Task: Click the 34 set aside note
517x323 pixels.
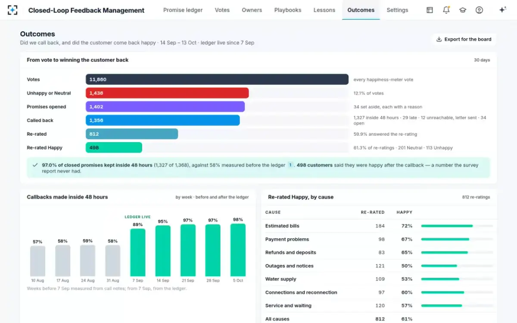Action: 388,107
